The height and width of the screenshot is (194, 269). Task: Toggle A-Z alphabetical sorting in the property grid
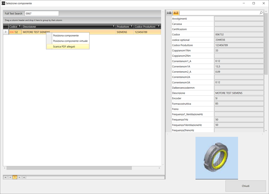pyautogui.click(x=176, y=13)
